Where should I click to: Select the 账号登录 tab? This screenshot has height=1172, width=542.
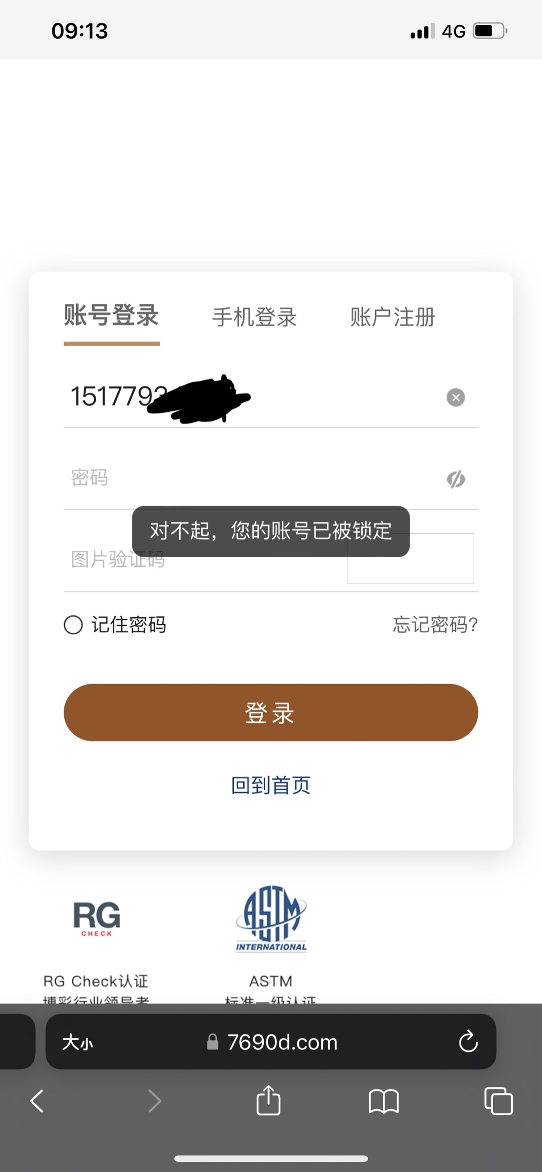pyautogui.click(x=111, y=315)
